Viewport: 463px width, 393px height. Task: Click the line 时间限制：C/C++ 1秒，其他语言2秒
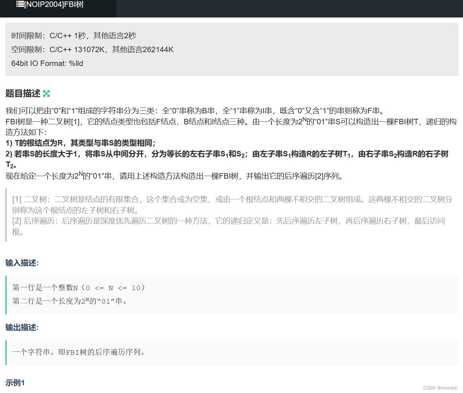[74, 36]
